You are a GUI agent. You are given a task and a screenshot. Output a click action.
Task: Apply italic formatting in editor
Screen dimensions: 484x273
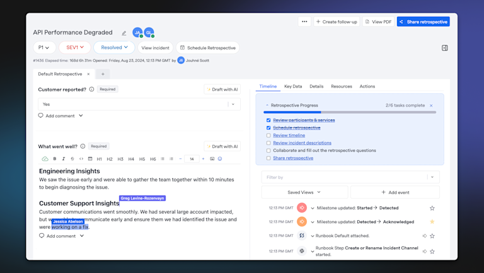point(63,159)
